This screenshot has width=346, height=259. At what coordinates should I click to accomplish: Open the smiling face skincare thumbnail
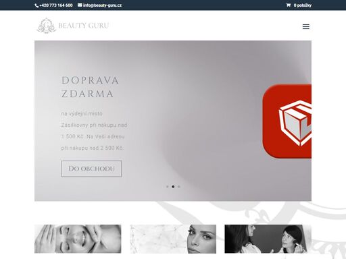tap(78, 239)
